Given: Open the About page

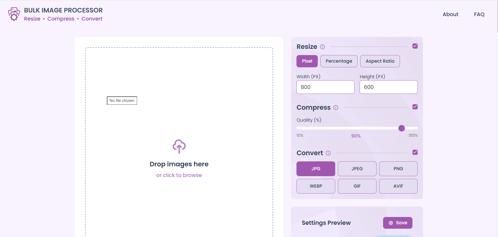Looking at the screenshot, I should (450, 14).
